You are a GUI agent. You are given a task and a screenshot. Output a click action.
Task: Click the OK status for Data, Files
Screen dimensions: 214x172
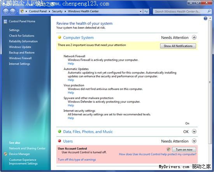(186, 132)
